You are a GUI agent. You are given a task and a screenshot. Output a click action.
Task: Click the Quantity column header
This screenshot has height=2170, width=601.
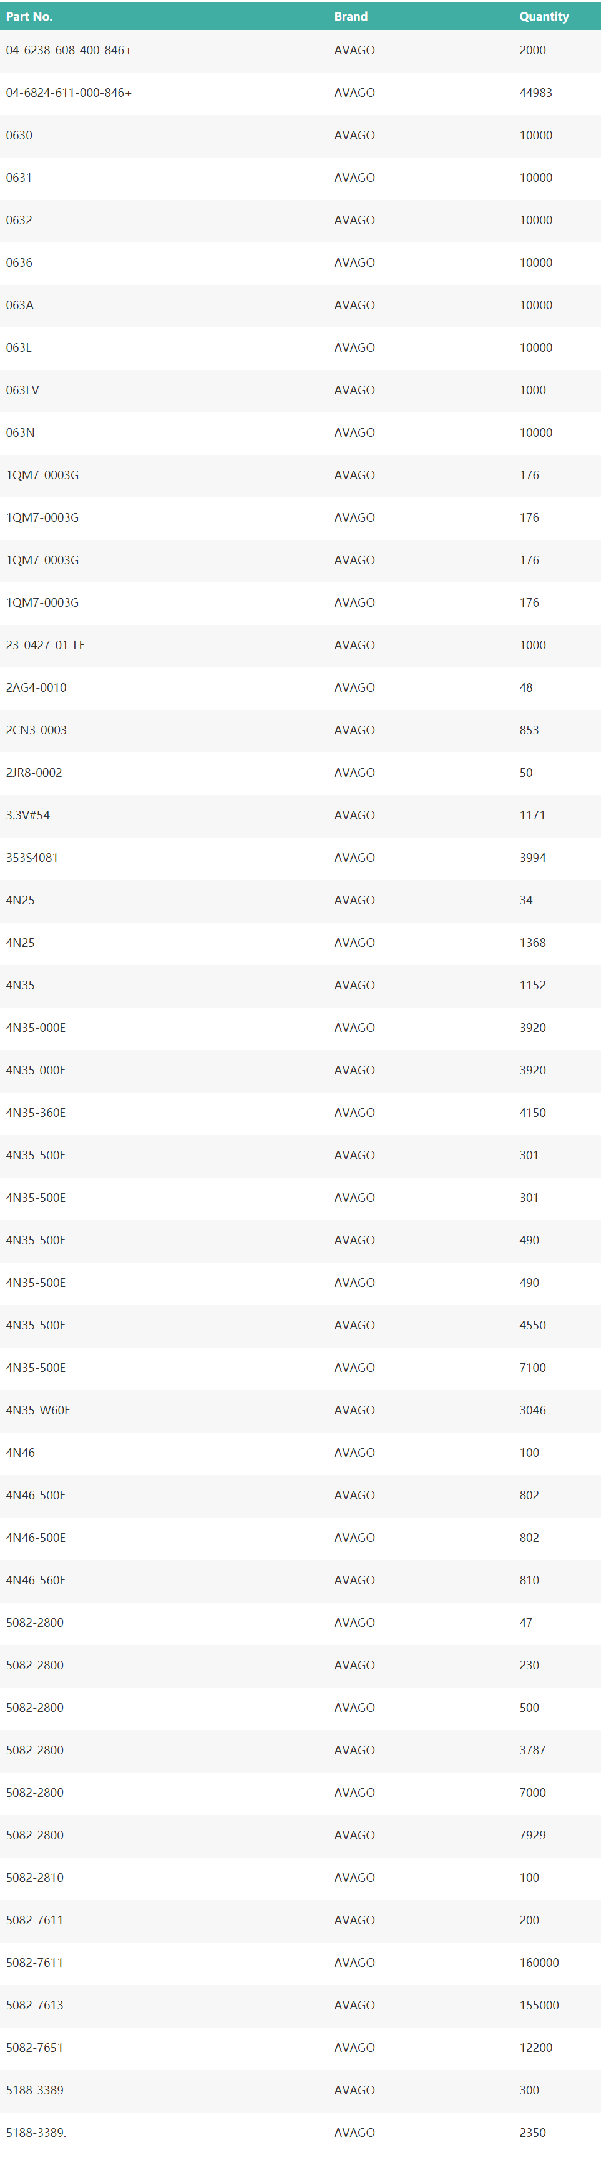[544, 16]
